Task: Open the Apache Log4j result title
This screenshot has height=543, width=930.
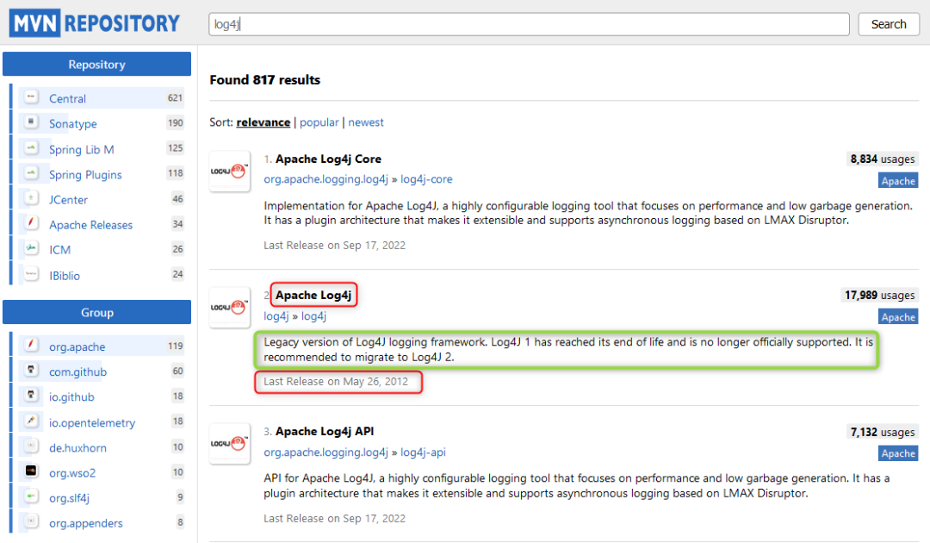Action: (313, 295)
